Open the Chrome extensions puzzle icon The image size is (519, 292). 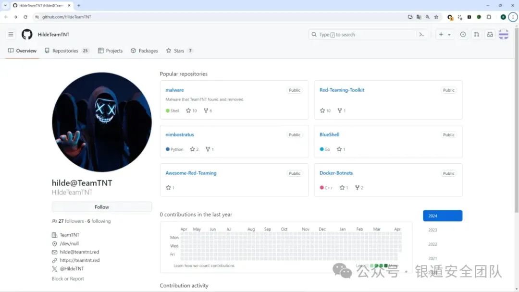(489, 17)
